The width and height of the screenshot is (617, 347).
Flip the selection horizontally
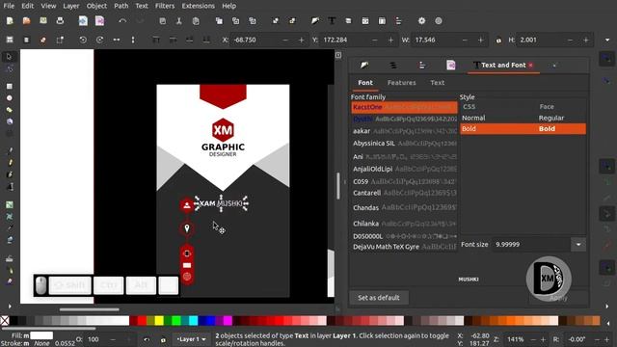click(x=117, y=40)
